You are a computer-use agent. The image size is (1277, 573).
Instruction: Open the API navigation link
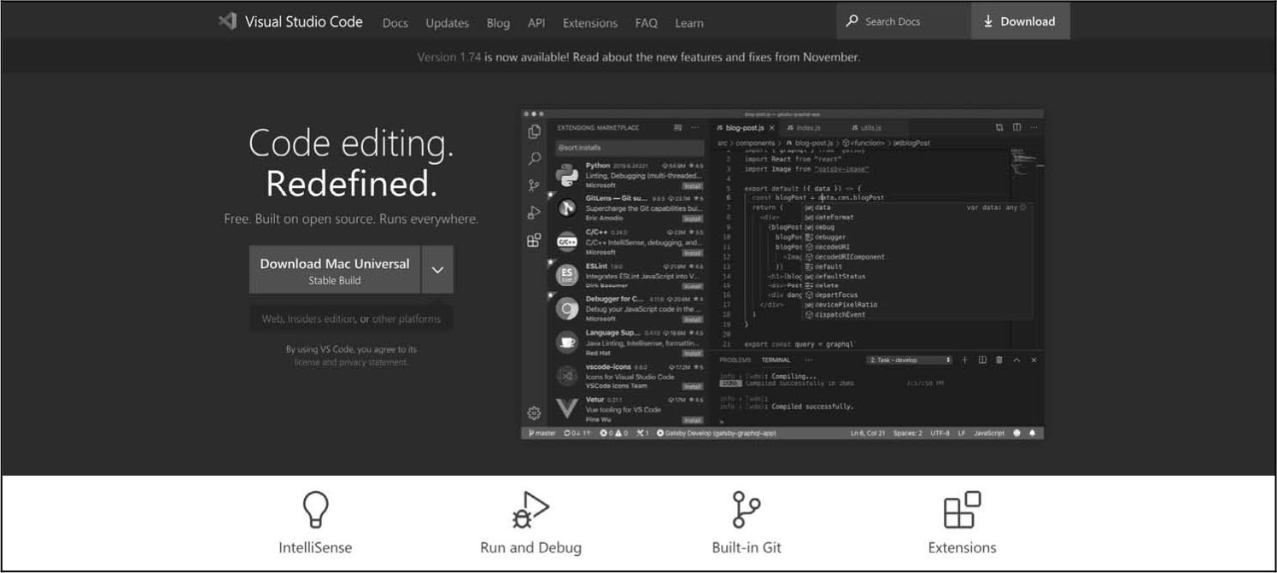pos(536,23)
